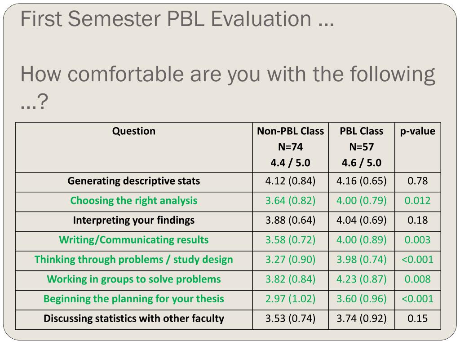Select 'Working in groups to solve problems'
Screen dimensions: 460x345
(134, 279)
